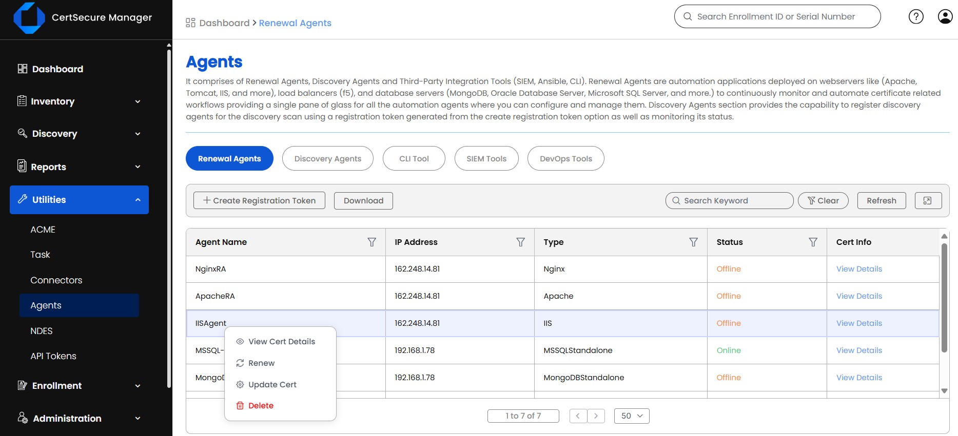Viewport: 958px width, 436px height.
Task: Select the NginxRA agent name cell
Action: tap(286, 269)
